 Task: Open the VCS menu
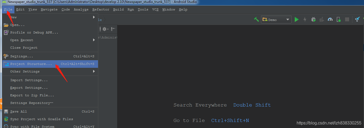pos(155,9)
